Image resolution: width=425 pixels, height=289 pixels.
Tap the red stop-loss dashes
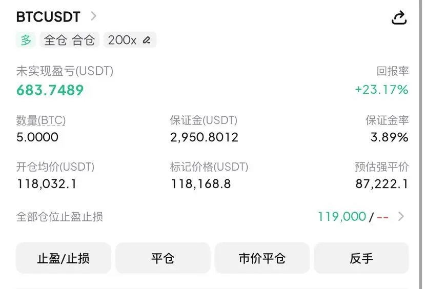[x=383, y=217]
